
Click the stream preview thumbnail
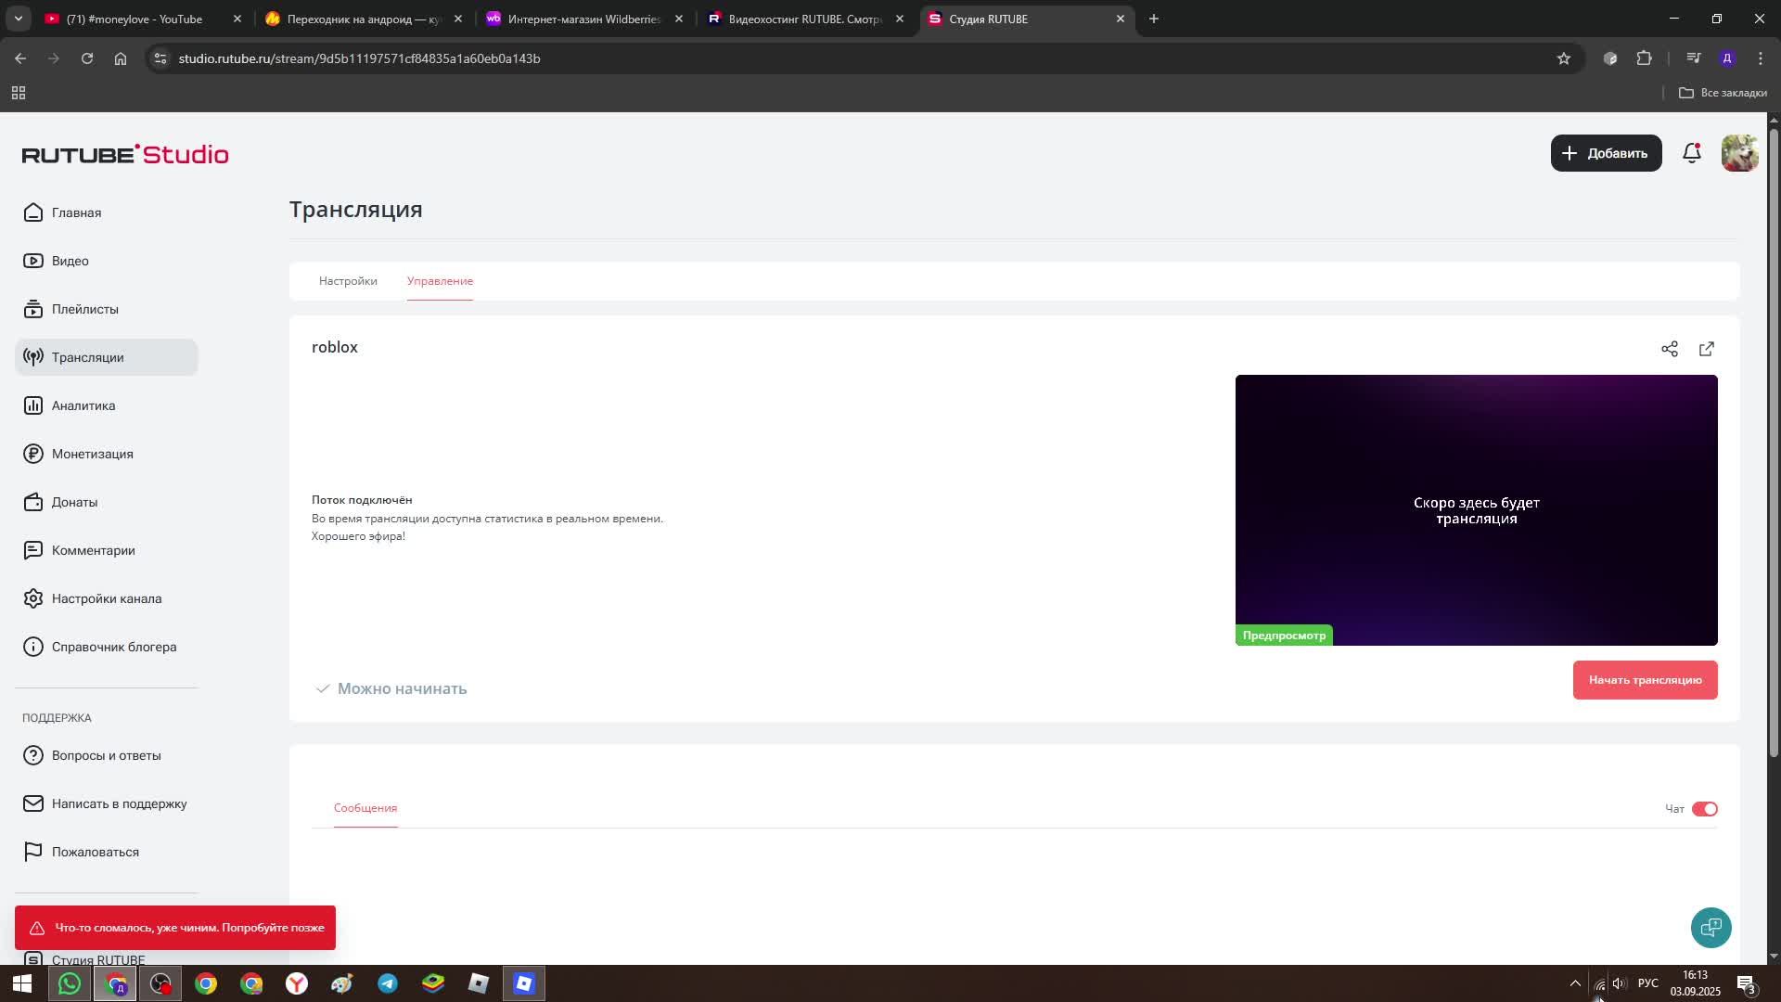[x=1476, y=510]
